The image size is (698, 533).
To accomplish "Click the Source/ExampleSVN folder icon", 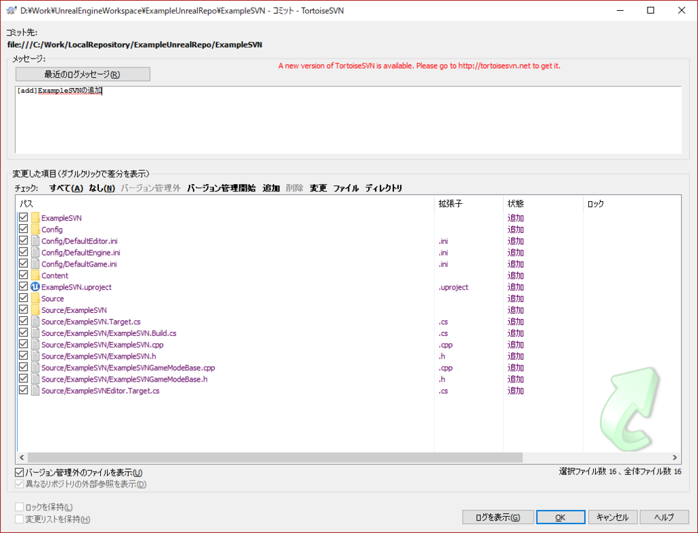I will click(x=35, y=310).
